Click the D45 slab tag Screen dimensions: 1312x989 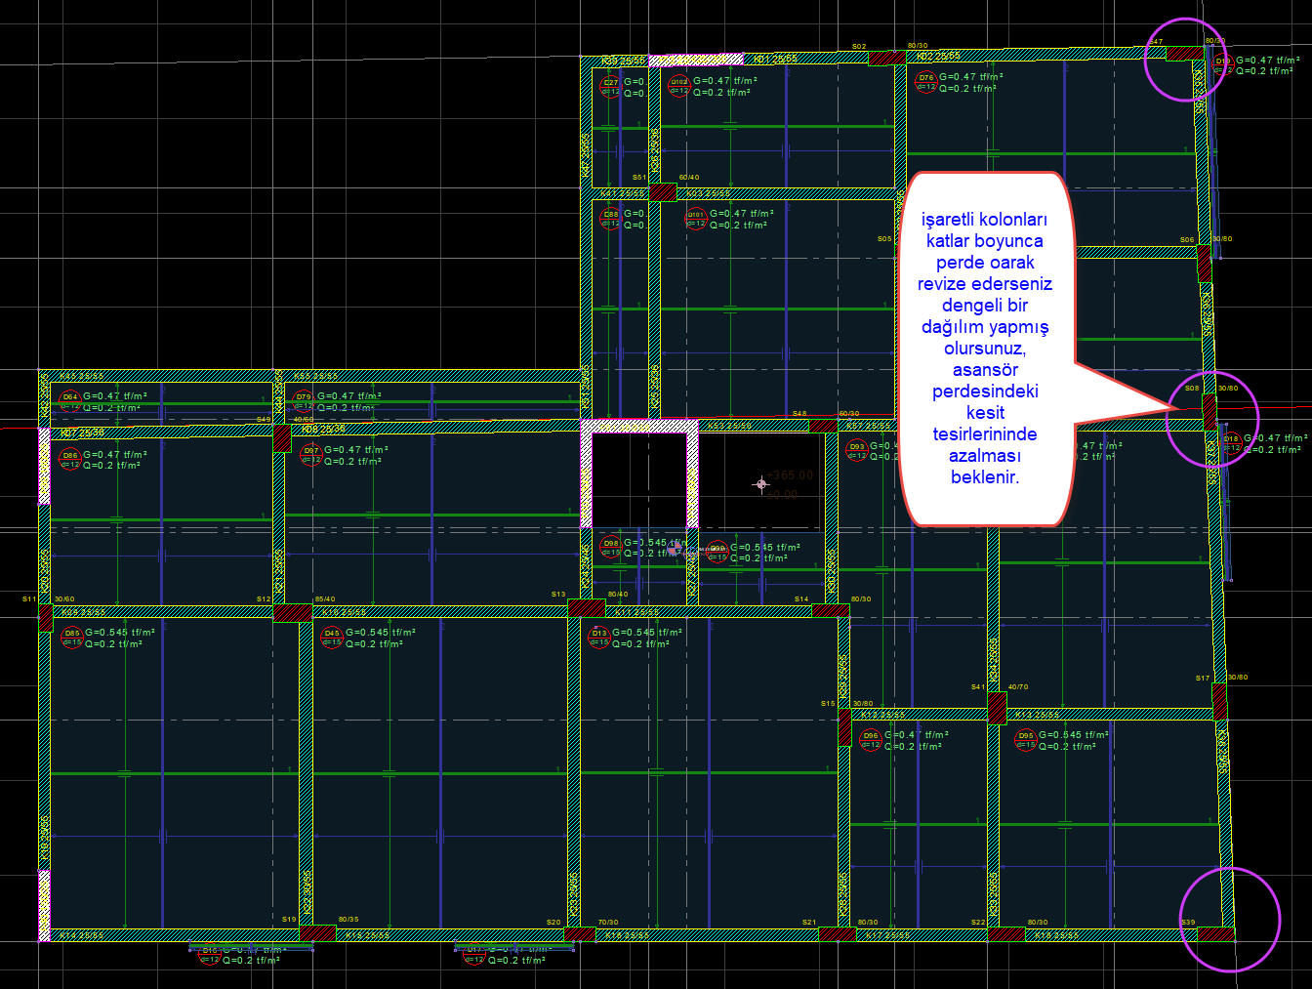(332, 638)
